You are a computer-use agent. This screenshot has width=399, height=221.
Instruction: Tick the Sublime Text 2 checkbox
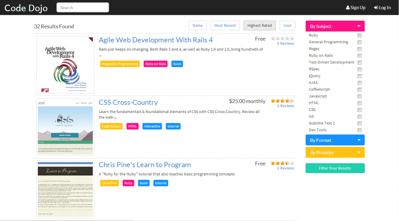[x=360, y=123]
